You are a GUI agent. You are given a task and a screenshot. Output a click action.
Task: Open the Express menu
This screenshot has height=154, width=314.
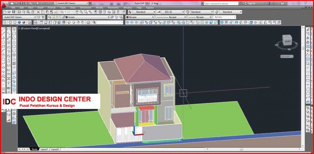[x=150, y=8]
